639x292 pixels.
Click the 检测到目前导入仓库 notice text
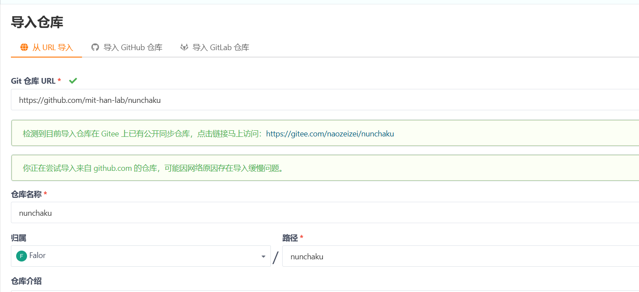pos(143,134)
